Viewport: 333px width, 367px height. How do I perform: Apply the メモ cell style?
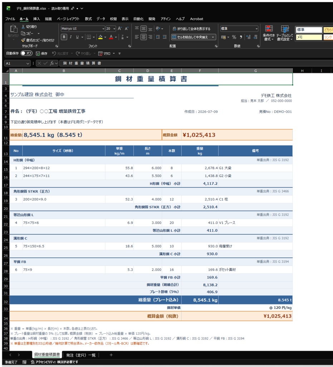pos(309,37)
